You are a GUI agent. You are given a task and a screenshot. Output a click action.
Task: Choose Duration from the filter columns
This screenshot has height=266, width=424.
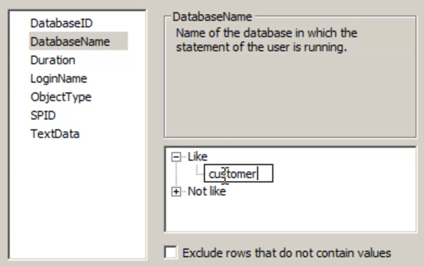pyautogui.click(x=53, y=60)
